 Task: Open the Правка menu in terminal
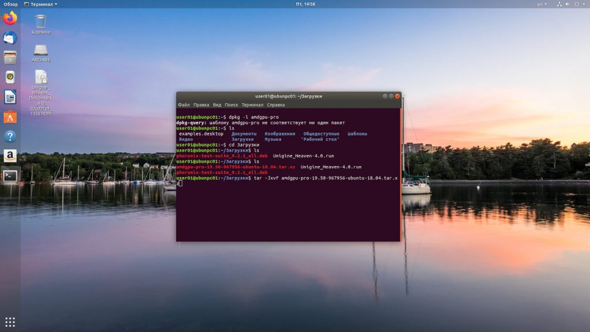[201, 105]
